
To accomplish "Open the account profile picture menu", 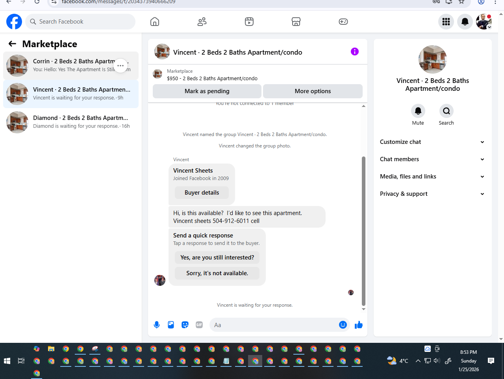I will 484,22.
